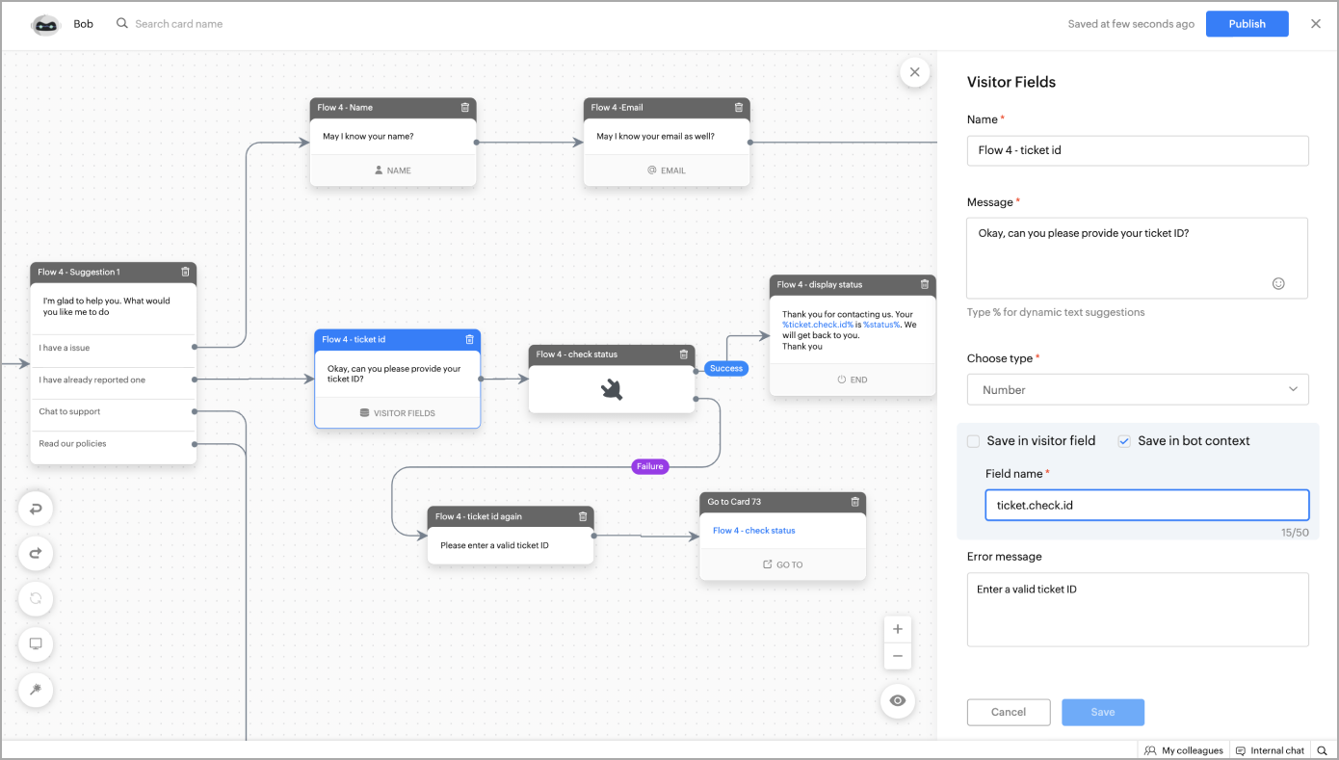1339x760 pixels.
Task: Click the magic wand auto-arrange icon
Action: point(36,690)
